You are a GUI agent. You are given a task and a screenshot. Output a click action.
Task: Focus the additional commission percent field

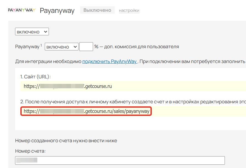[86, 47]
